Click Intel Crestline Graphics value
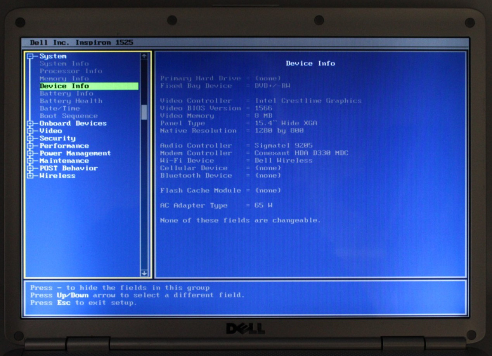 click(308, 101)
